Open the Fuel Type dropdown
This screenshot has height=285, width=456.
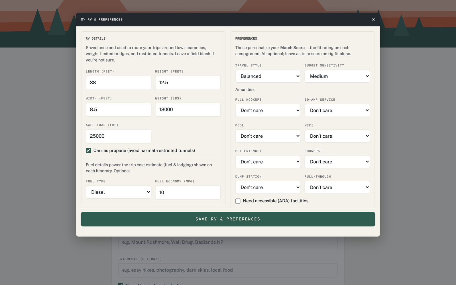(x=119, y=192)
